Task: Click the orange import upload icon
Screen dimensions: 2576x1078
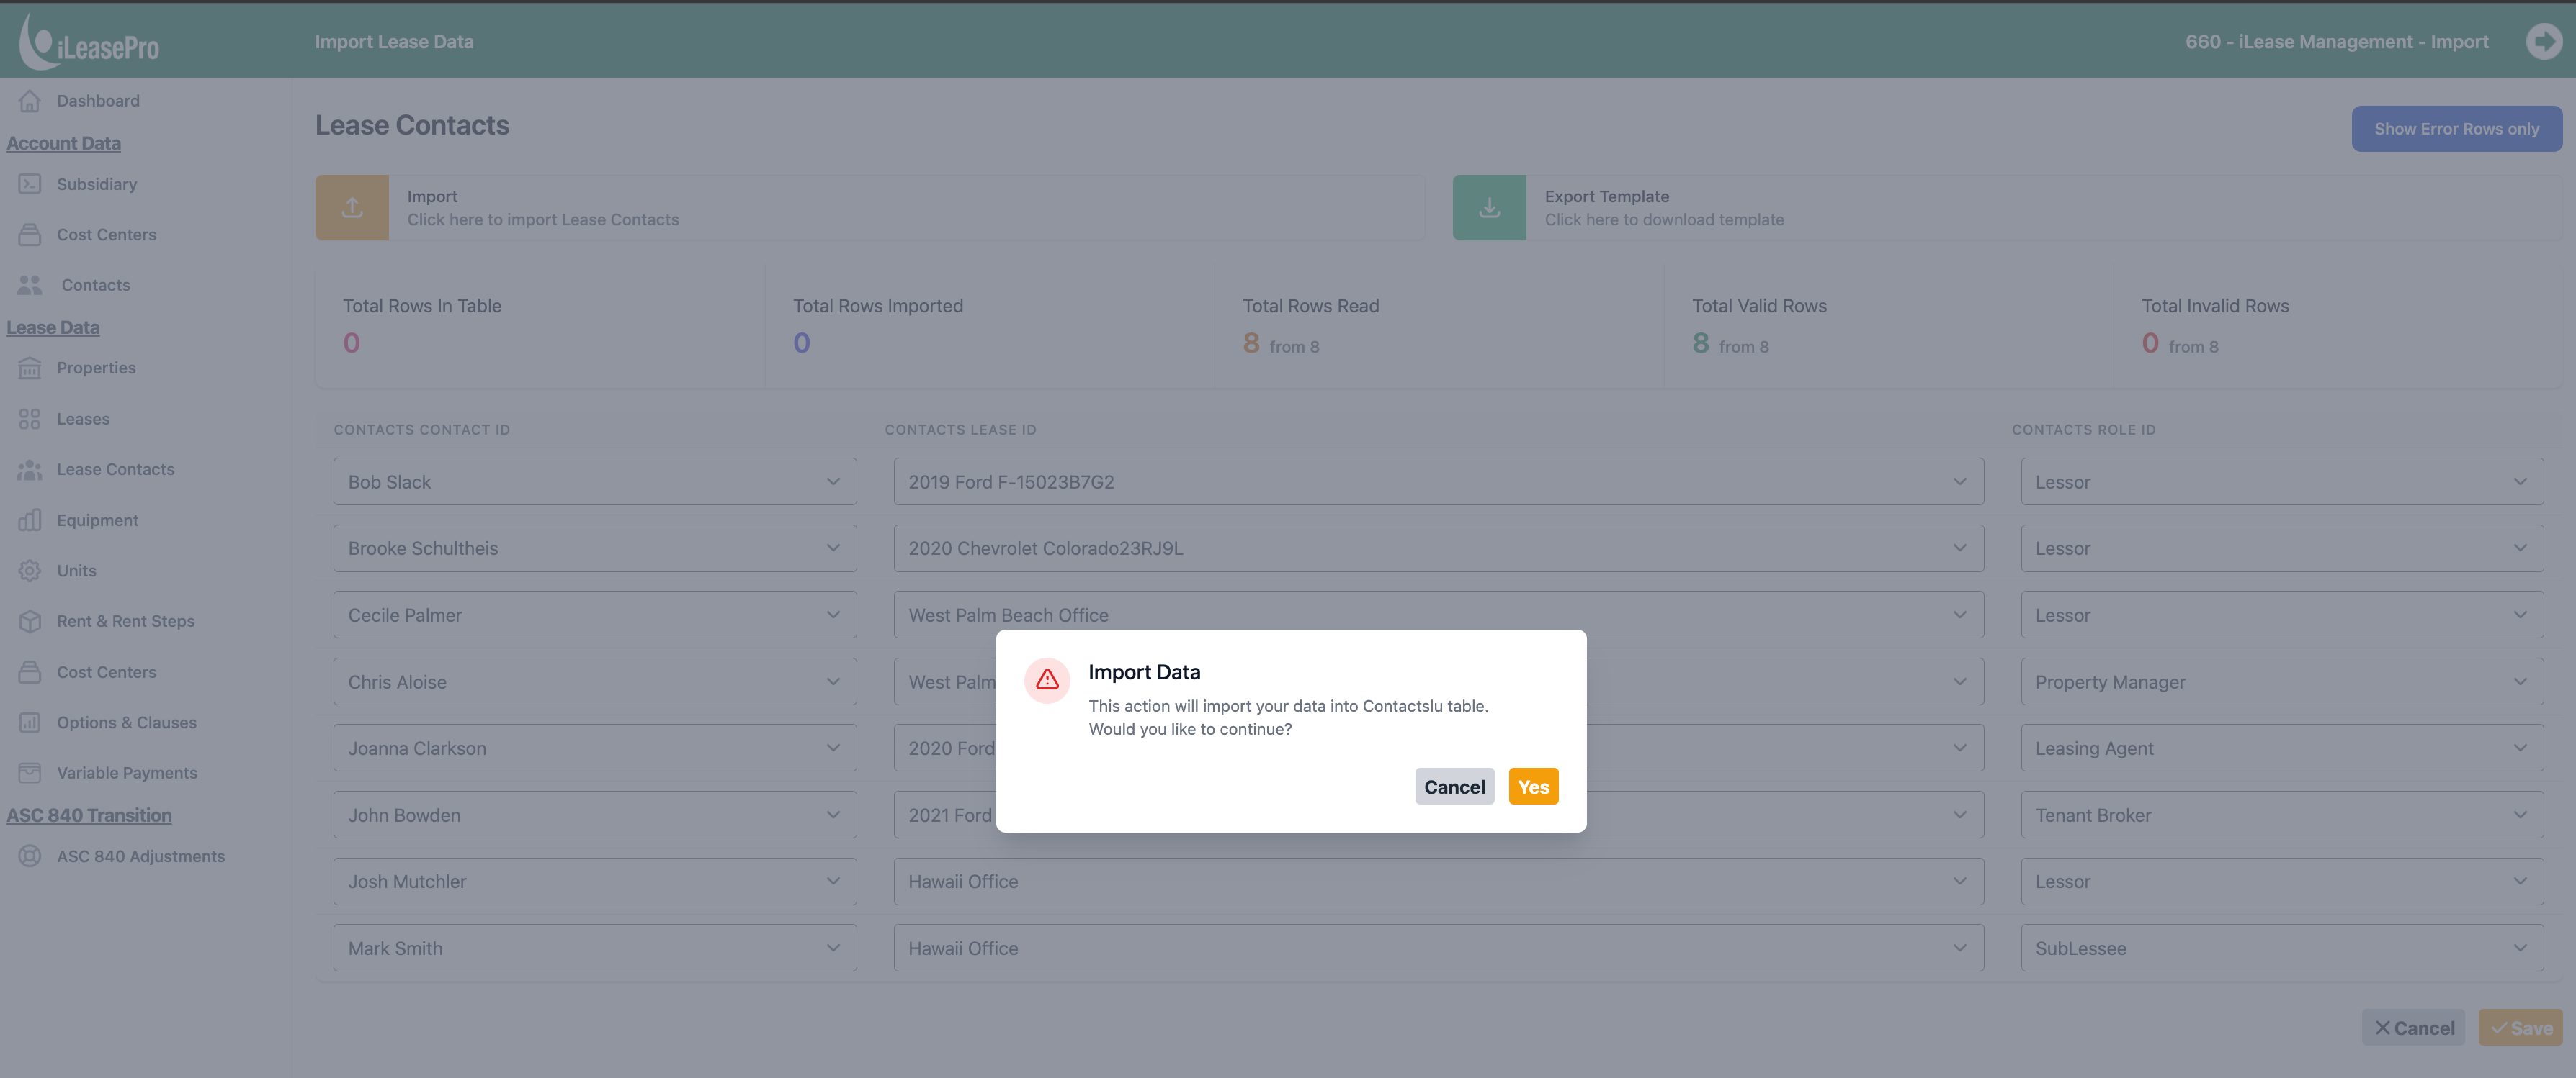Action: click(x=352, y=208)
